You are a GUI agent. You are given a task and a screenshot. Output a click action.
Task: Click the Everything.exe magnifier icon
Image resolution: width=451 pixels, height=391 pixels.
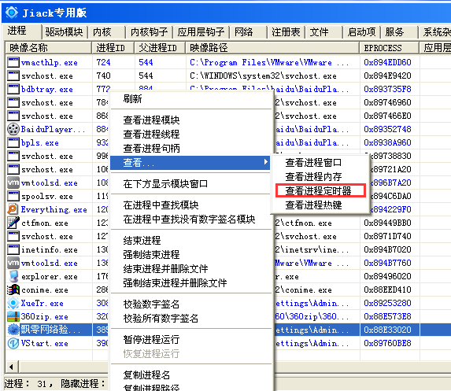[x=13, y=209]
